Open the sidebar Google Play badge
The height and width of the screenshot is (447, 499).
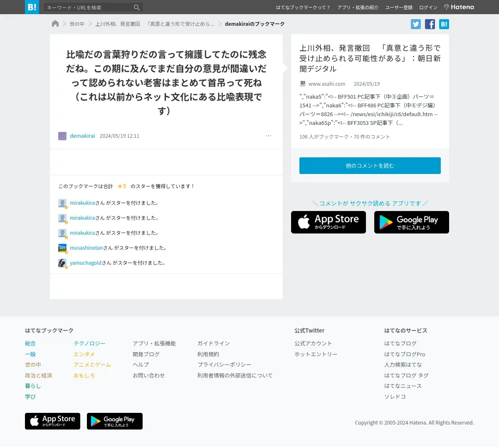pyautogui.click(x=412, y=222)
